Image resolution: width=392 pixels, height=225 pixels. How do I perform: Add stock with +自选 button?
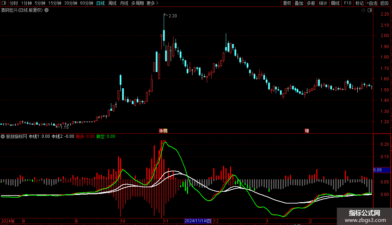(x=372, y=3)
